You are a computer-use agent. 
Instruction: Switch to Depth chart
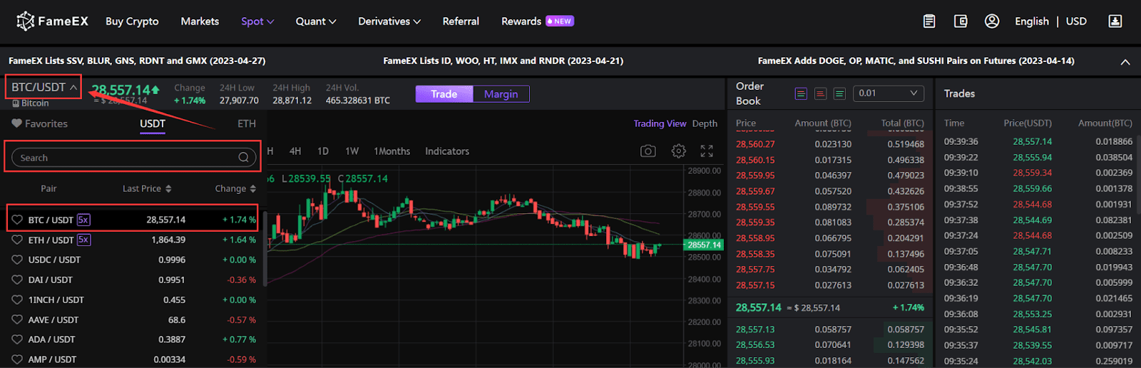pyautogui.click(x=705, y=123)
